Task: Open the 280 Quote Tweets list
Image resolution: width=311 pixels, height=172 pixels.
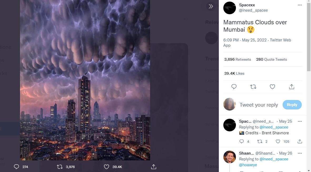Action: coord(271,59)
